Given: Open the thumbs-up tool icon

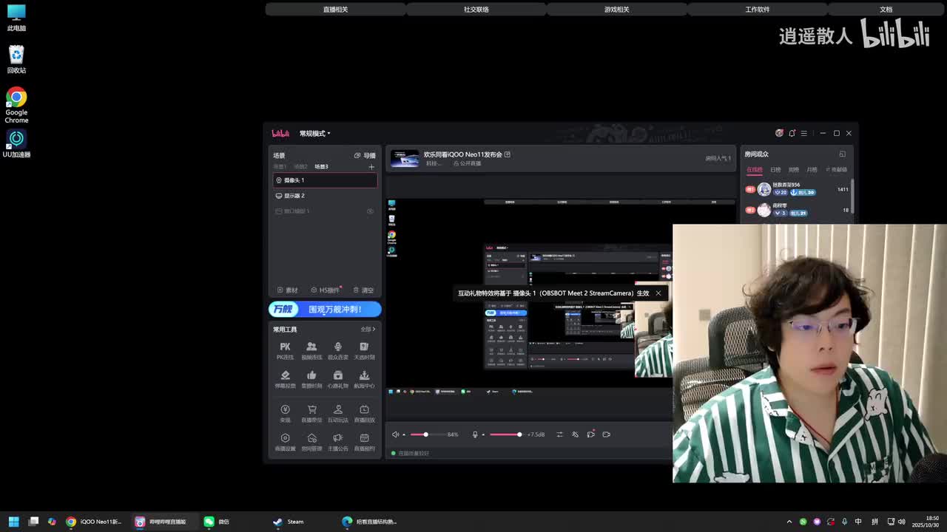Looking at the screenshot, I should pos(311,375).
